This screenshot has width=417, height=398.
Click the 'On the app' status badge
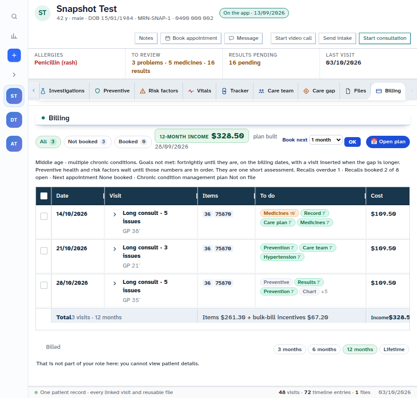(254, 13)
